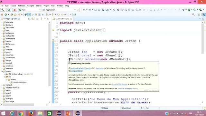Click the Pin Editor toolbar icon

point(75,15)
